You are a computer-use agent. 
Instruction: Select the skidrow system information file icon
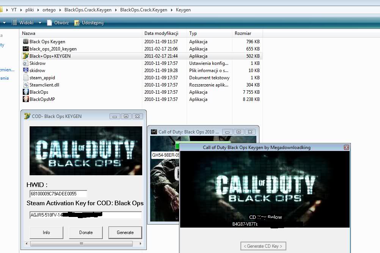click(x=26, y=70)
